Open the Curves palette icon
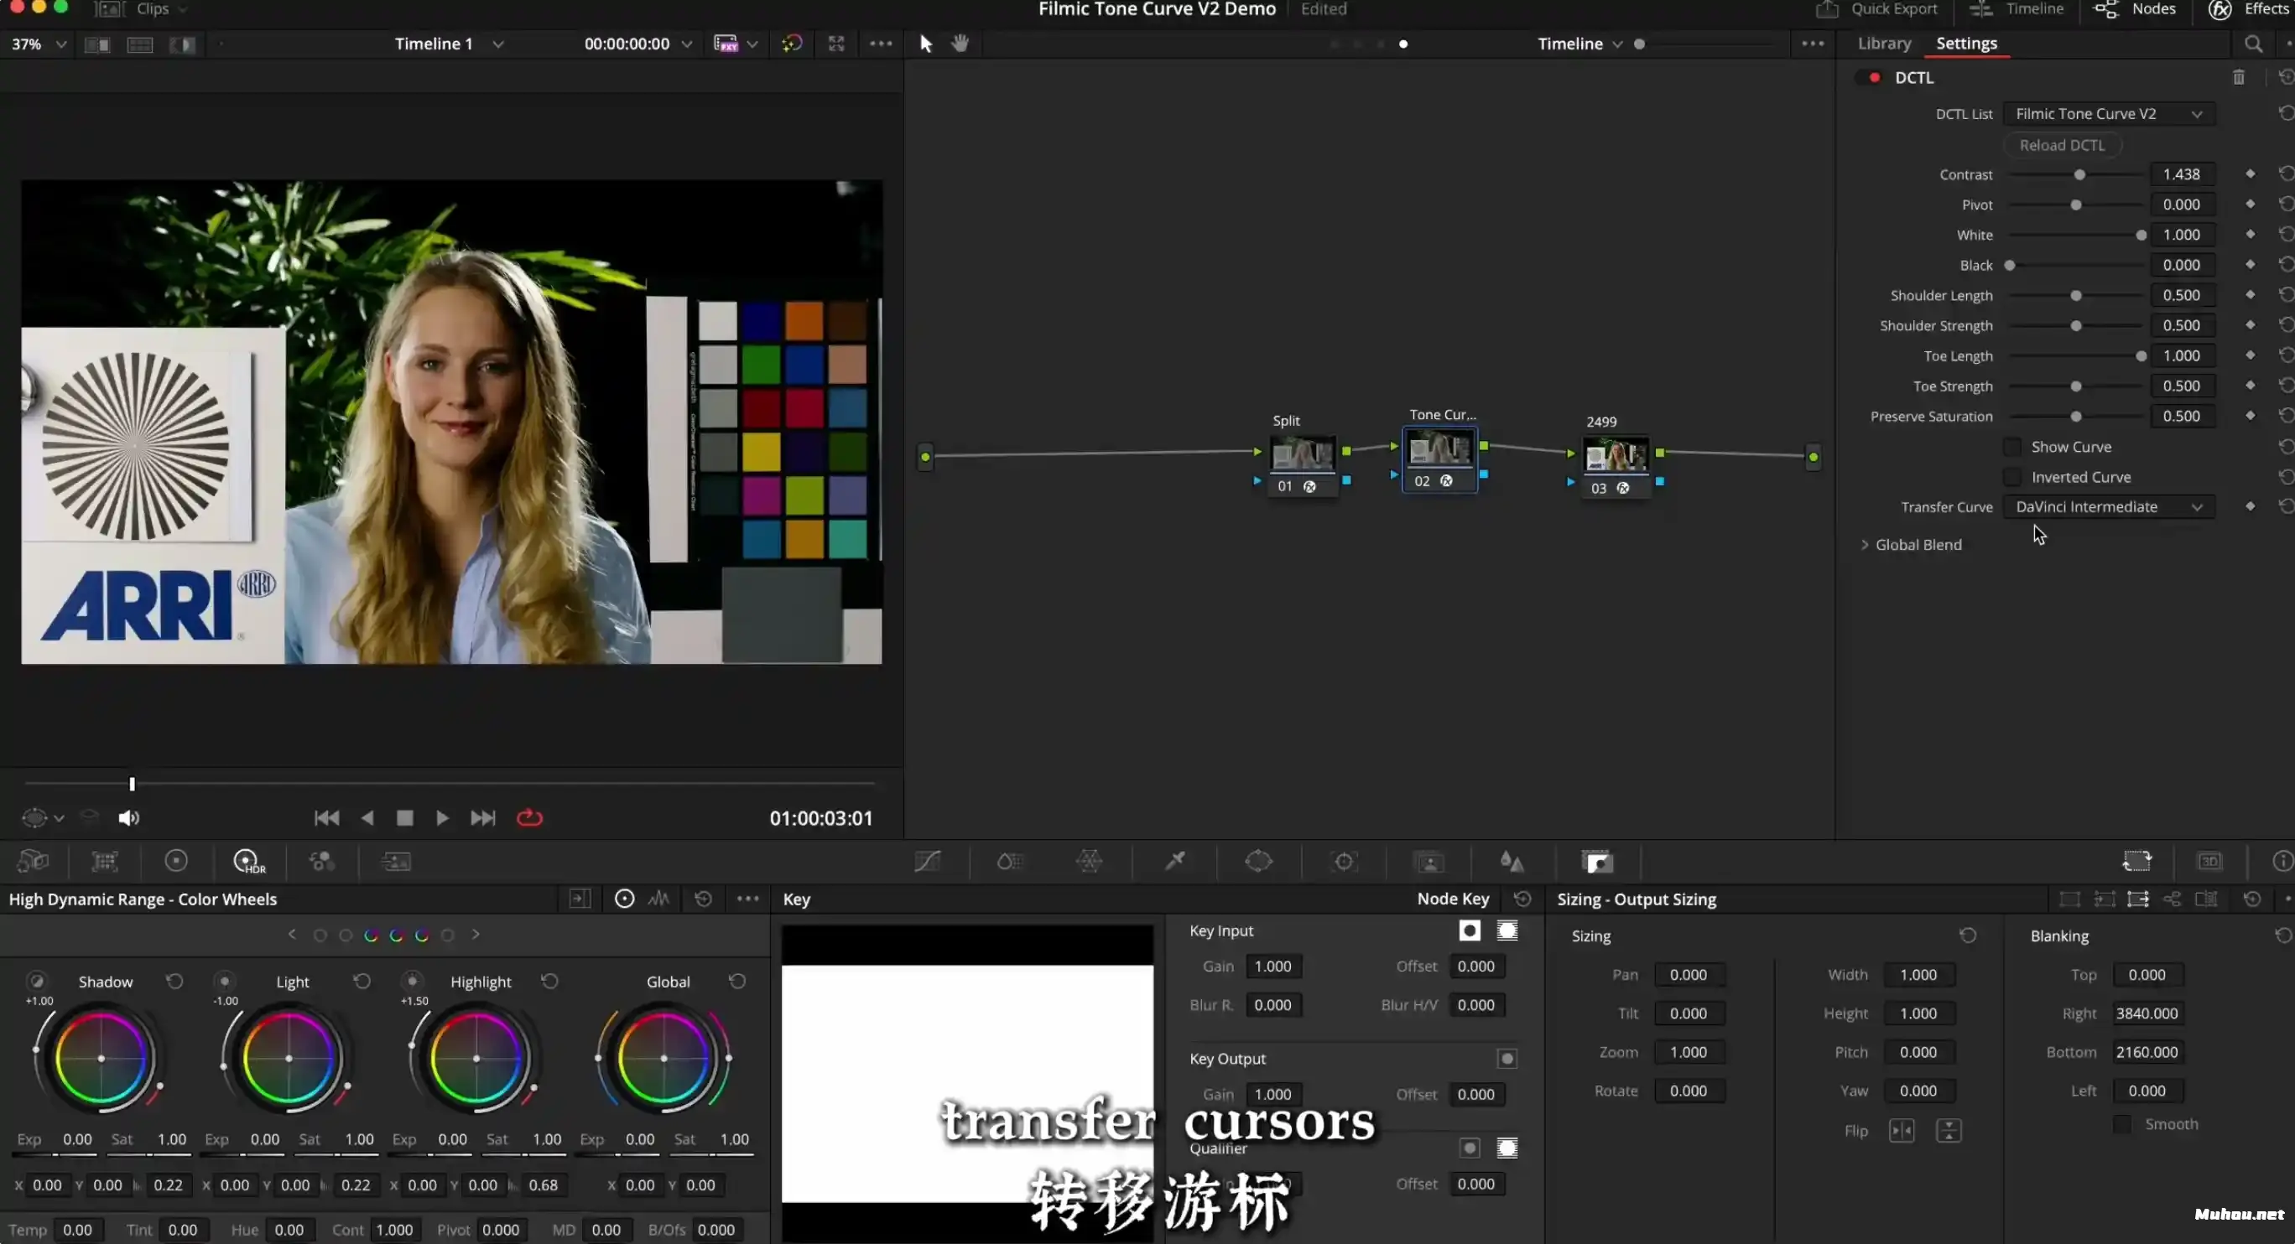This screenshot has height=1244, width=2295. pos(927,861)
